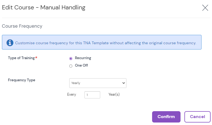Click the "Frequency Type" field label
This screenshot has width=212, height=125.
pos(22,80)
